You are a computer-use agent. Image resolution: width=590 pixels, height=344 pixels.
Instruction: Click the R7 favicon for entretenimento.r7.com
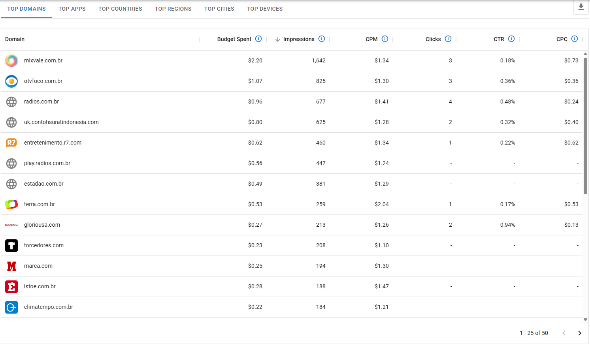[11, 143]
